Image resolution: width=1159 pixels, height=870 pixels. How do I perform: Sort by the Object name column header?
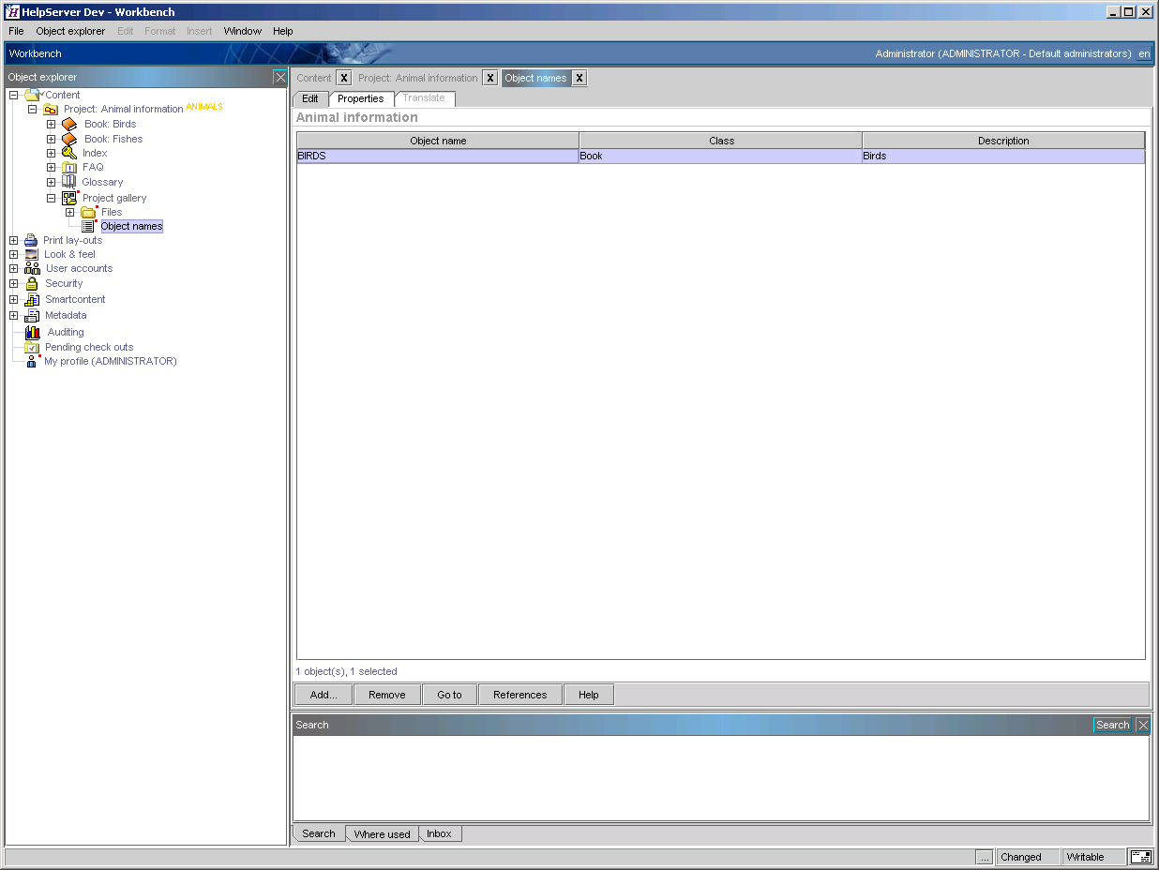click(x=438, y=141)
